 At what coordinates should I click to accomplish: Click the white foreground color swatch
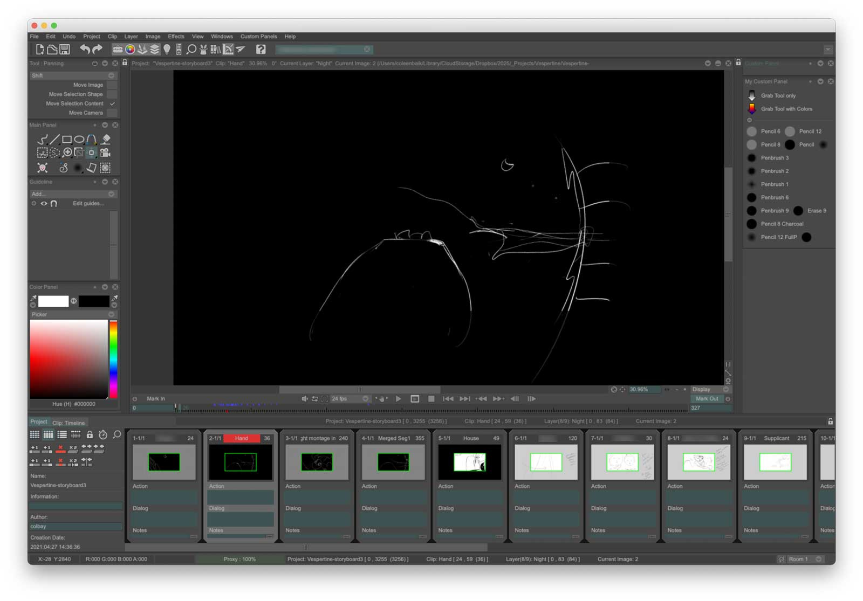coord(53,301)
